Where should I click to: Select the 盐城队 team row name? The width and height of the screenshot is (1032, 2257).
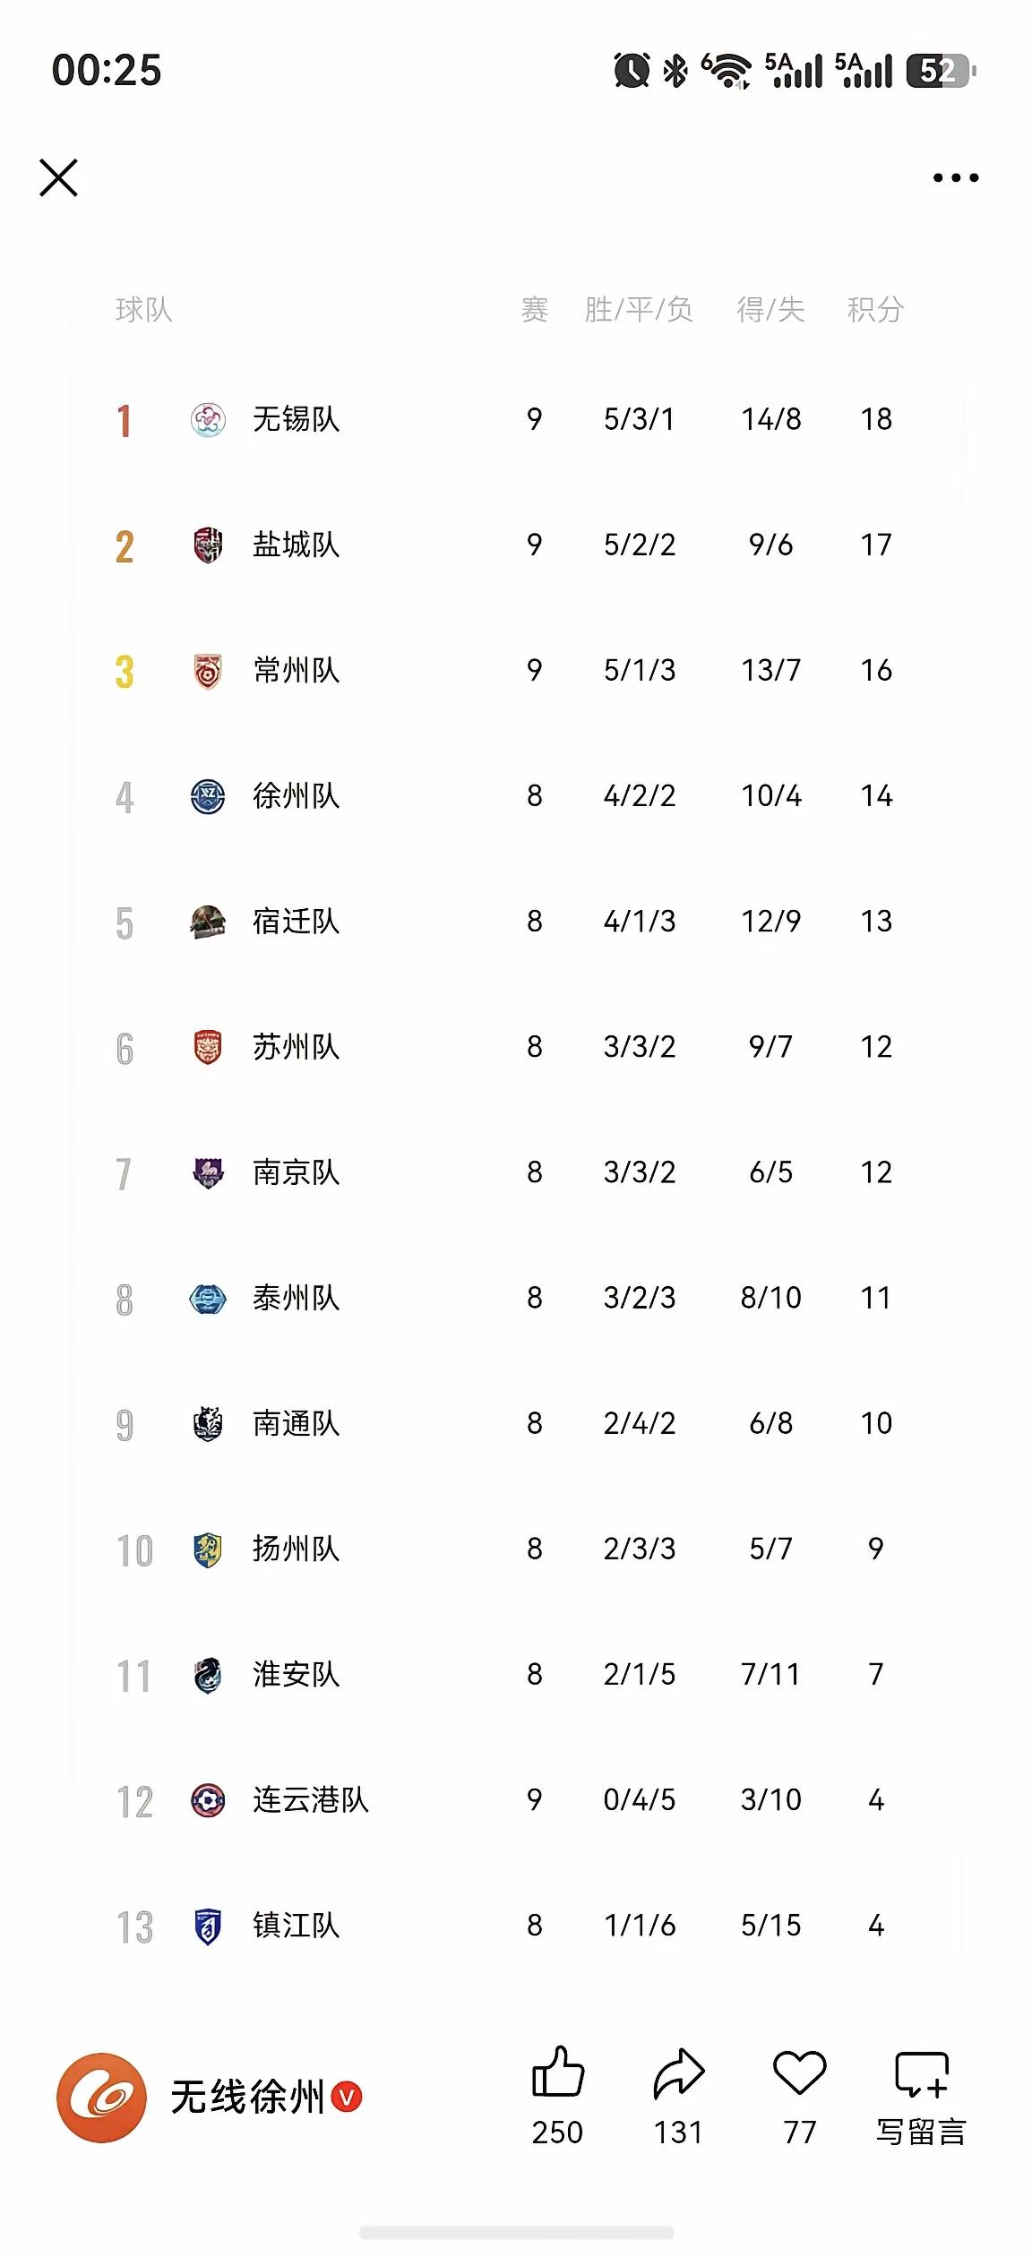point(297,545)
